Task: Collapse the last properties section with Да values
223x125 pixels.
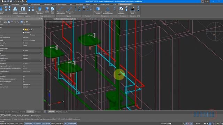Action: (x=41, y=74)
